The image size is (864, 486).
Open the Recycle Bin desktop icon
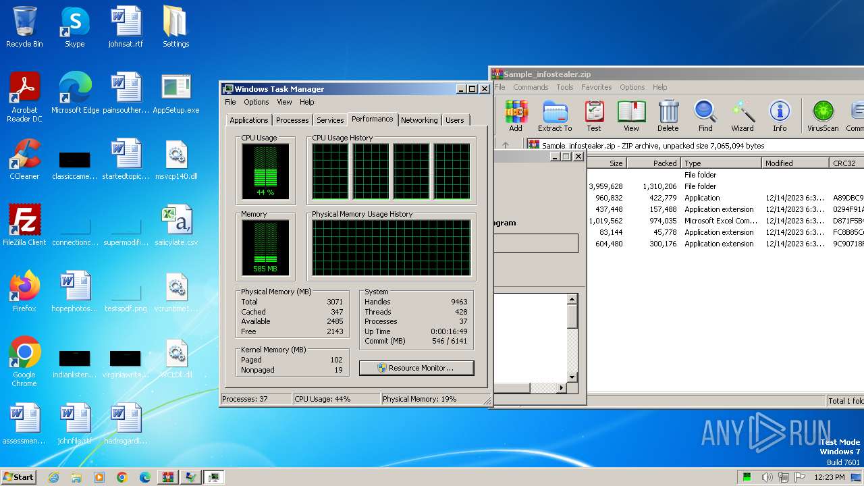24,27
